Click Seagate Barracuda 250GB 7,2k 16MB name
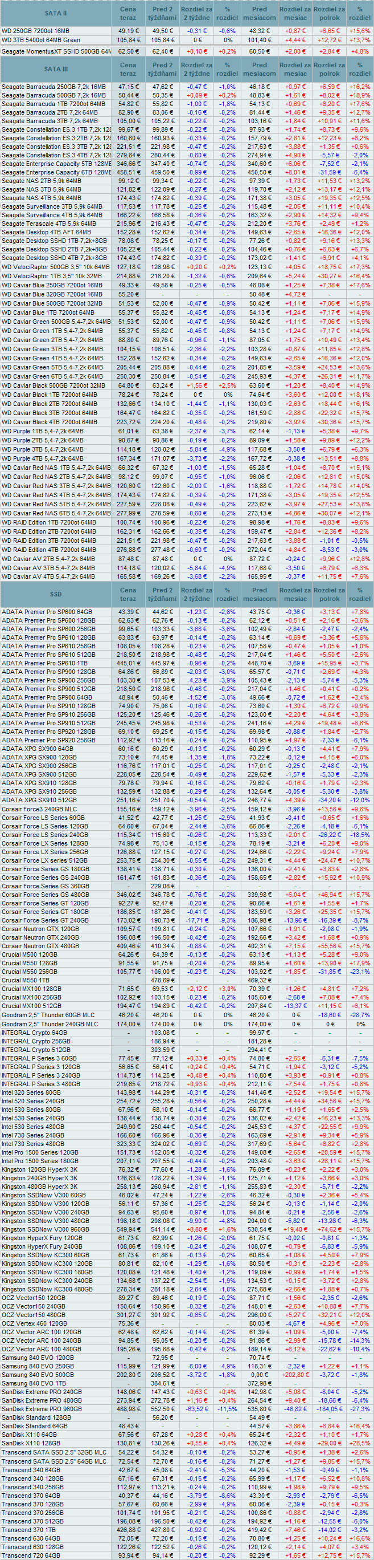 [53, 87]
